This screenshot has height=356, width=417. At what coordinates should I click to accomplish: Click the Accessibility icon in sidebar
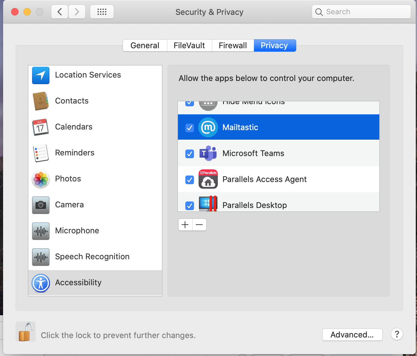click(41, 283)
